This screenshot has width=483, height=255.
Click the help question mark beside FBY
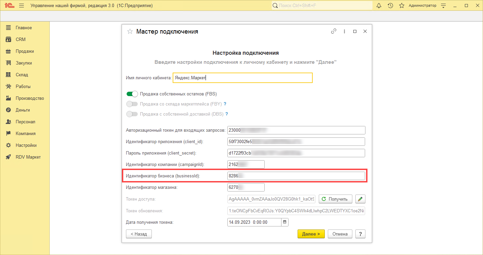(225, 104)
